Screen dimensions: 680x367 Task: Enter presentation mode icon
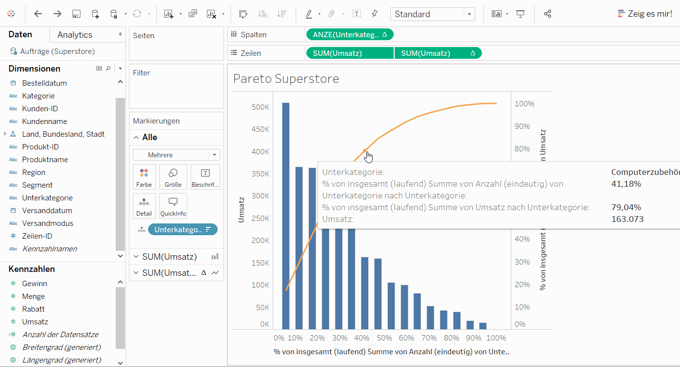coord(521,14)
